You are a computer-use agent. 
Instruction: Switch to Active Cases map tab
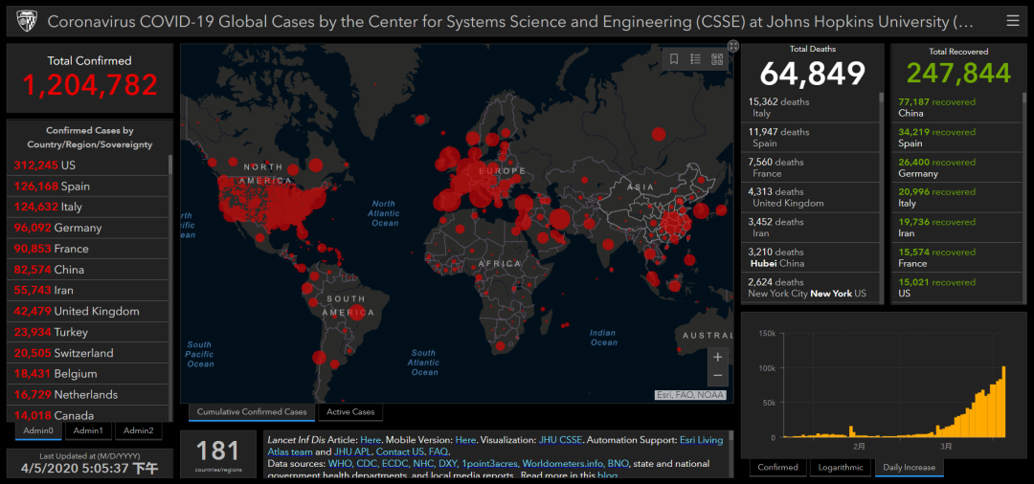pyautogui.click(x=350, y=412)
